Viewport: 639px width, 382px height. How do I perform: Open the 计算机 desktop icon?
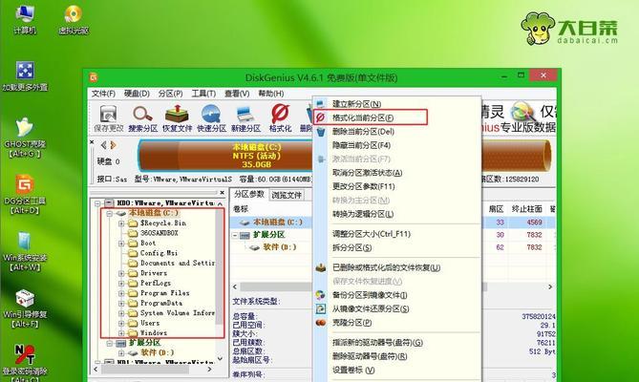[x=25, y=19]
